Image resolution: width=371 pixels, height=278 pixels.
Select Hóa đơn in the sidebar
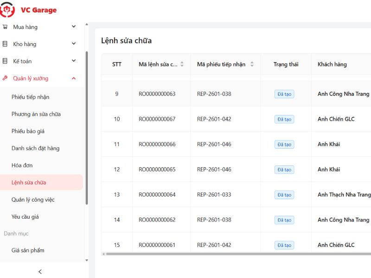coord(22,165)
